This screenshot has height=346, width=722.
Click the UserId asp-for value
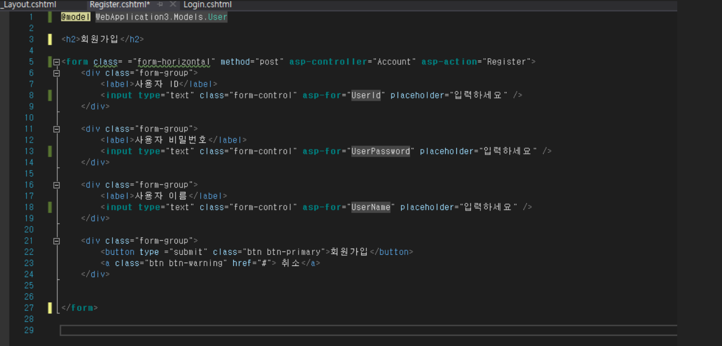[x=366, y=95]
